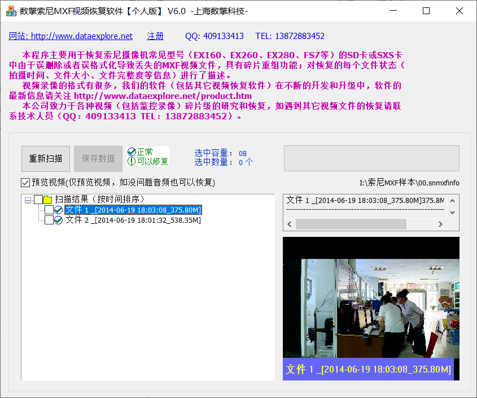
Task: Click the video preview thumbnail
Action: tap(371, 309)
